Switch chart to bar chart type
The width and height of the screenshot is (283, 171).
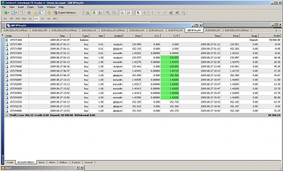tap(88, 13)
